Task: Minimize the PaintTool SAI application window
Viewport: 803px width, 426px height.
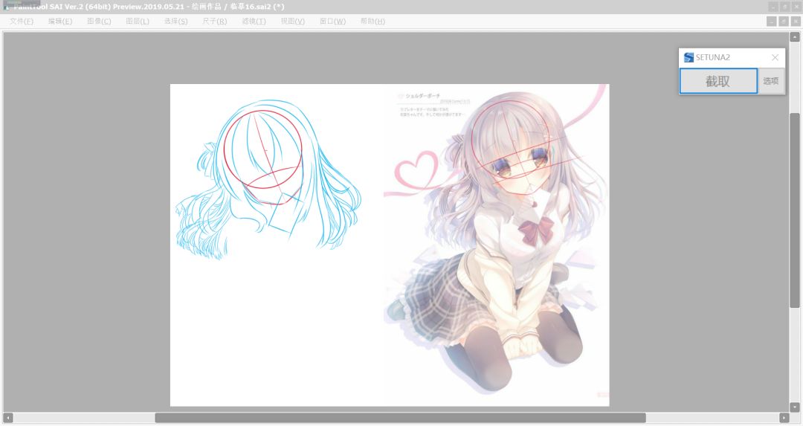Action: pos(773,7)
